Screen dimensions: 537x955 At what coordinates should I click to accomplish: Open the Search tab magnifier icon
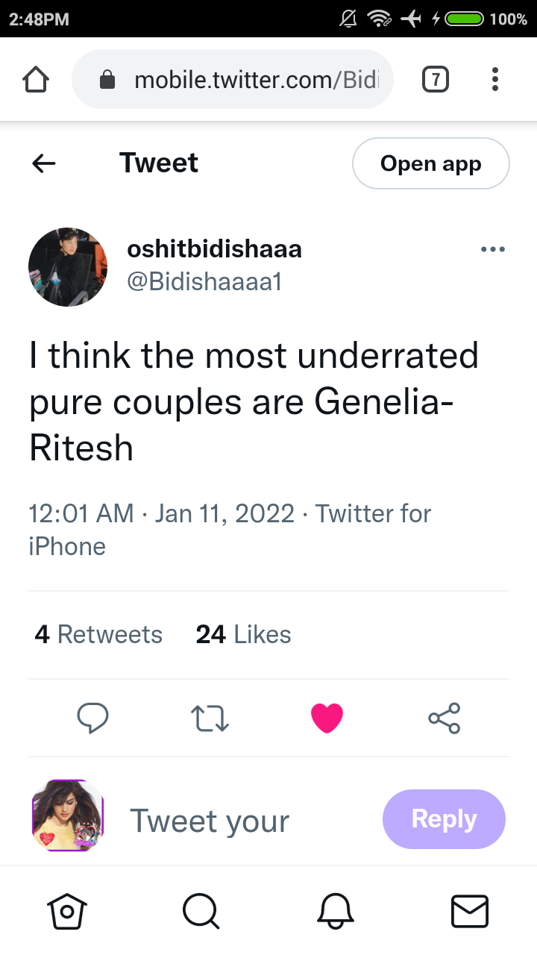201,911
